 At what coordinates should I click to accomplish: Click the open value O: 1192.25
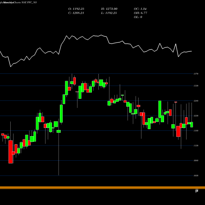click(x=76, y=9)
